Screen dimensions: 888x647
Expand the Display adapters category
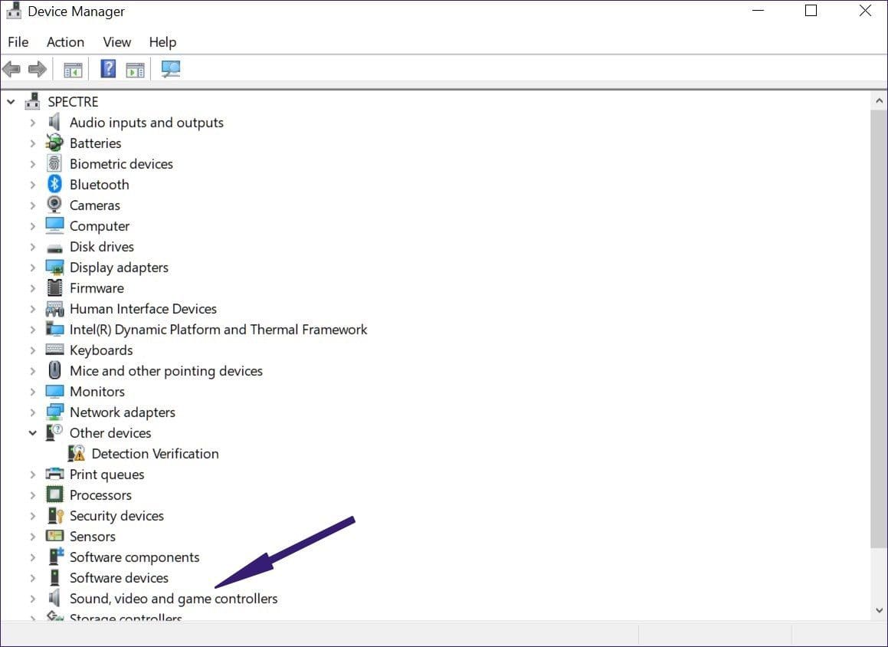[x=33, y=268]
